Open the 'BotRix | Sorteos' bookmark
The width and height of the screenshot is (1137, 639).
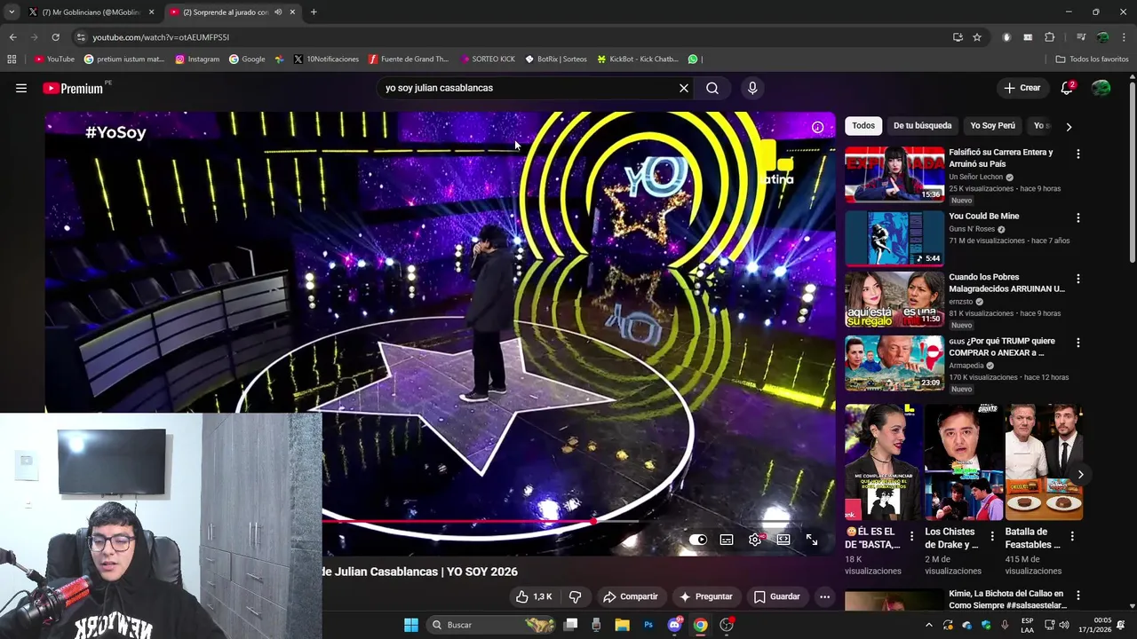(555, 59)
